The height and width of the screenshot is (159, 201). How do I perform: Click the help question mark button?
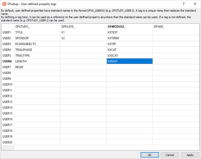tap(183, 4)
